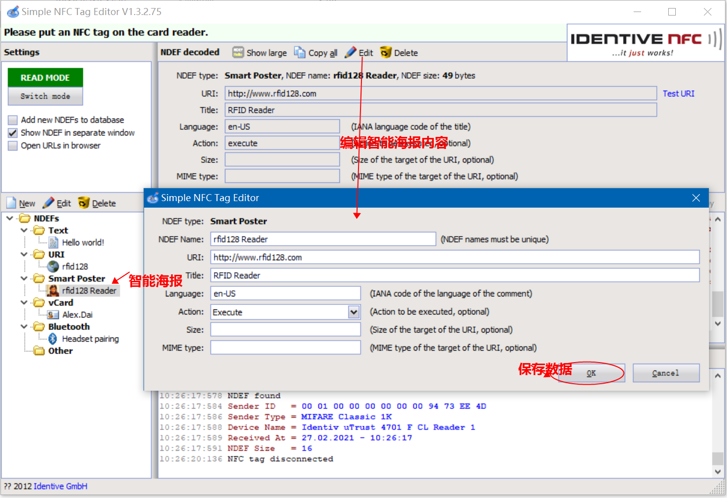Click the Size field in dialog
This screenshot has height=498, width=727.
tap(285, 329)
